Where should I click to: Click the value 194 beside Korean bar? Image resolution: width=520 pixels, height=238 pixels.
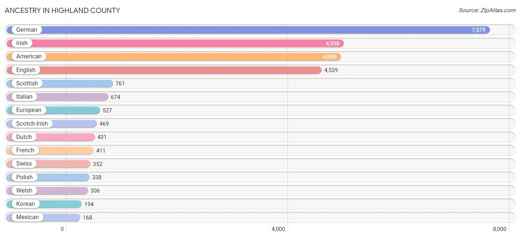(x=89, y=204)
